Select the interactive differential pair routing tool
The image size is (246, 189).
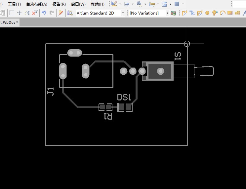(x=200, y=13)
